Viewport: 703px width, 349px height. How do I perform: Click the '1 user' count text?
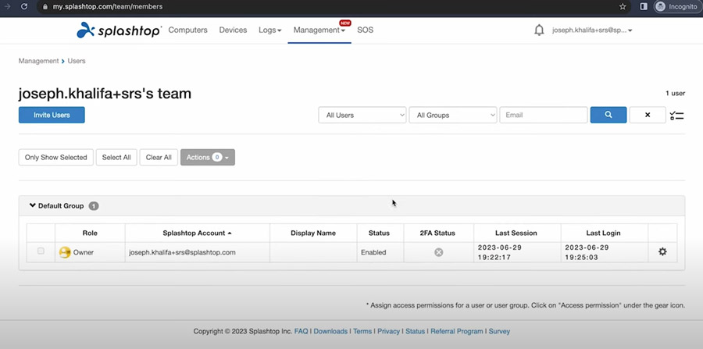(x=675, y=93)
